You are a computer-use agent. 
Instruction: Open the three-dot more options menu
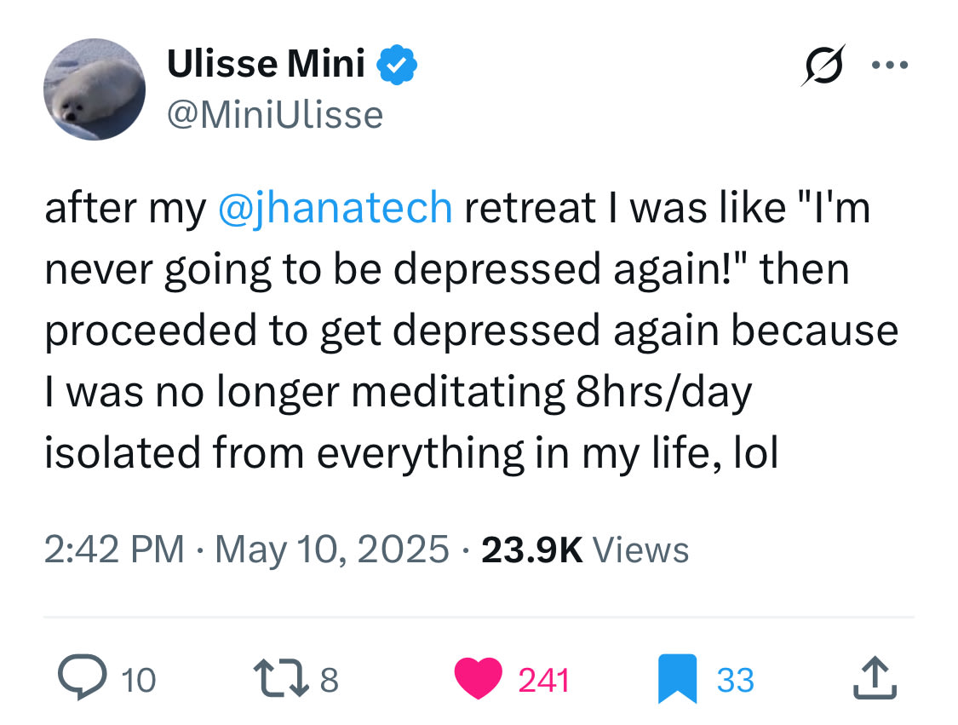pos(890,65)
